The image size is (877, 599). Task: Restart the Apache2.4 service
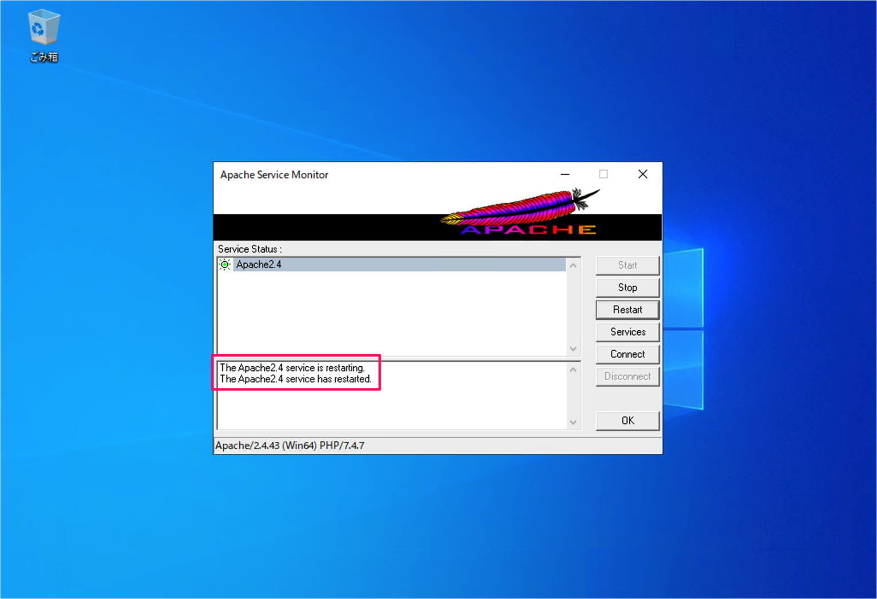click(627, 310)
